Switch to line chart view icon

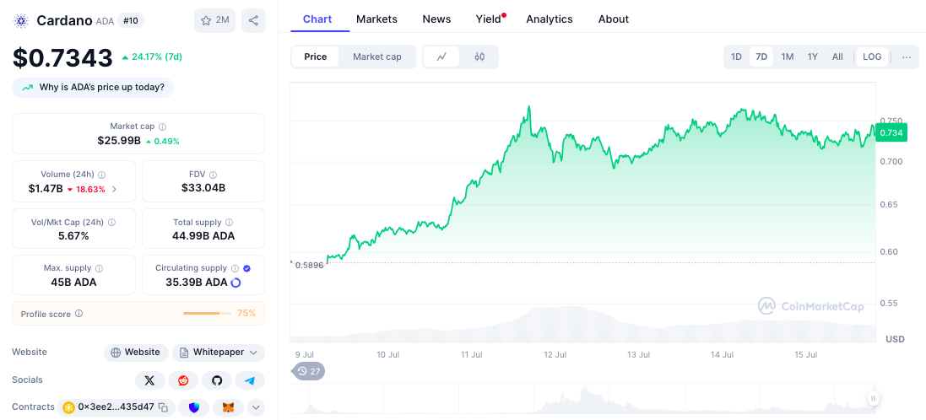click(x=441, y=57)
